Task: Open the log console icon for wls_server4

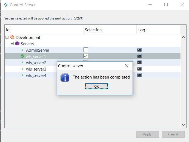Action: pos(139,75)
